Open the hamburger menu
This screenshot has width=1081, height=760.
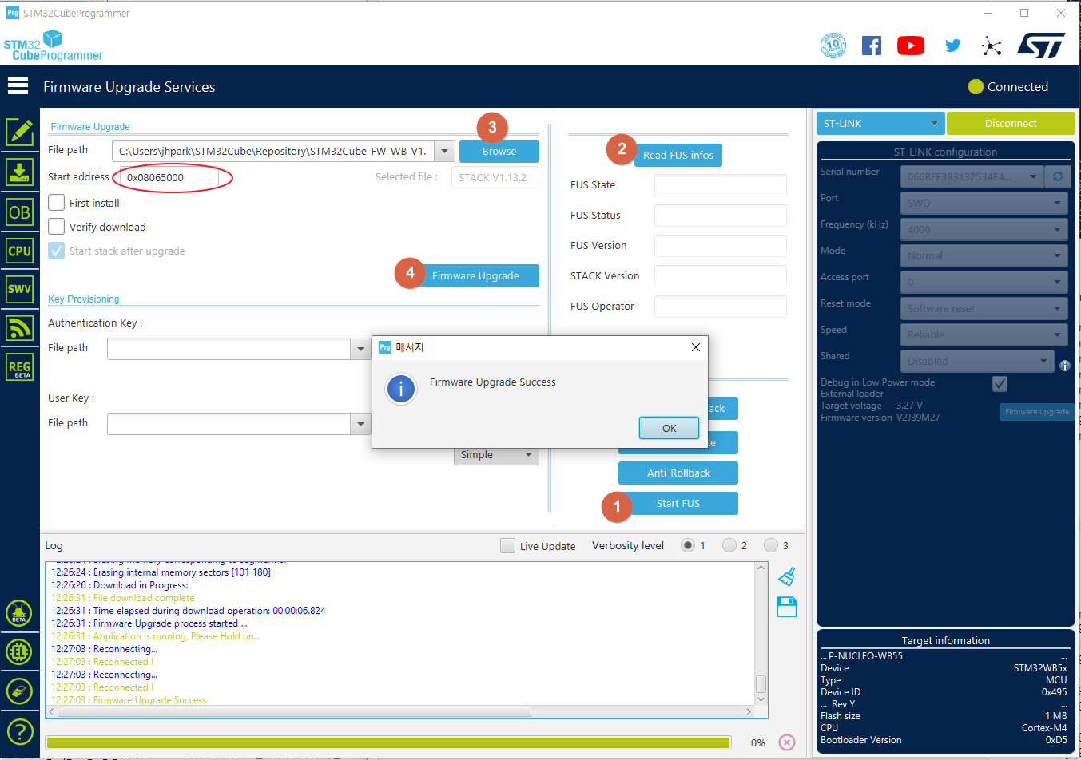(x=18, y=85)
